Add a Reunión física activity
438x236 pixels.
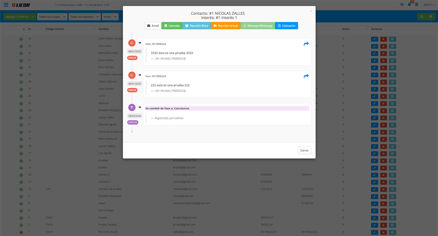coord(196,26)
